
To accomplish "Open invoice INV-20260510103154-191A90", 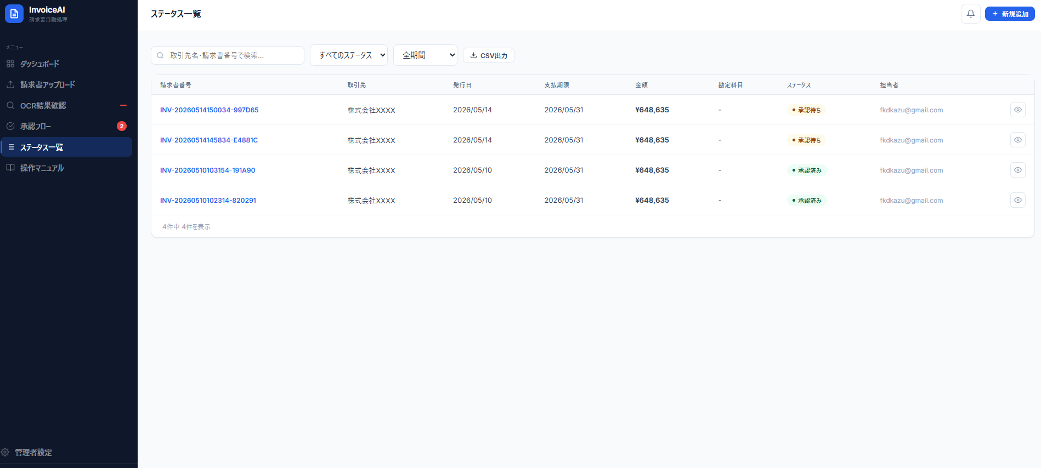I will 207,170.
